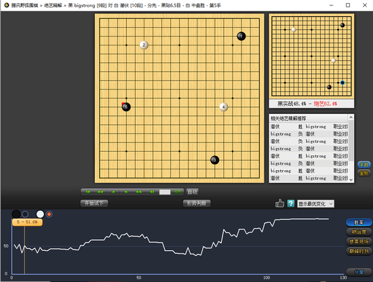Image resolution: width=373 pixels, height=282 pixels.
Task: Click the 相关绝艺精解推荐 list header
Action: coord(309,118)
